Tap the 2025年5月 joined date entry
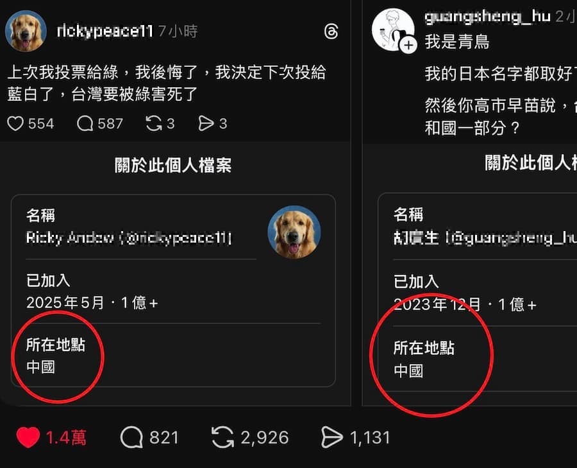 92,303
